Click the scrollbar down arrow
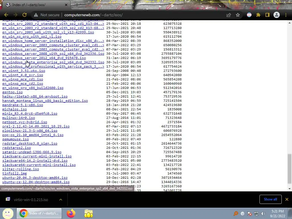The image size is (292, 219). tap(289, 189)
